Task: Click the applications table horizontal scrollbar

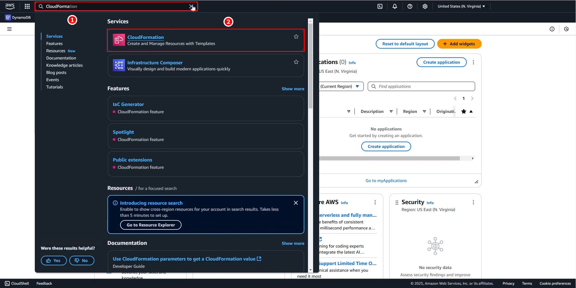Action: click(390, 158)
